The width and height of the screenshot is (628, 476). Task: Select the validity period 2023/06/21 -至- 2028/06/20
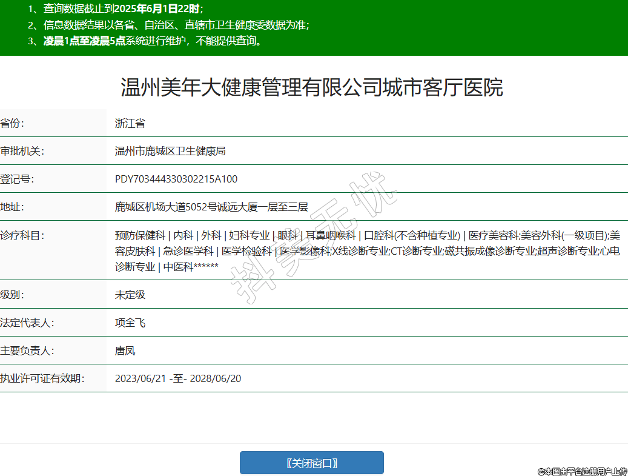click(x=178, y=378)
